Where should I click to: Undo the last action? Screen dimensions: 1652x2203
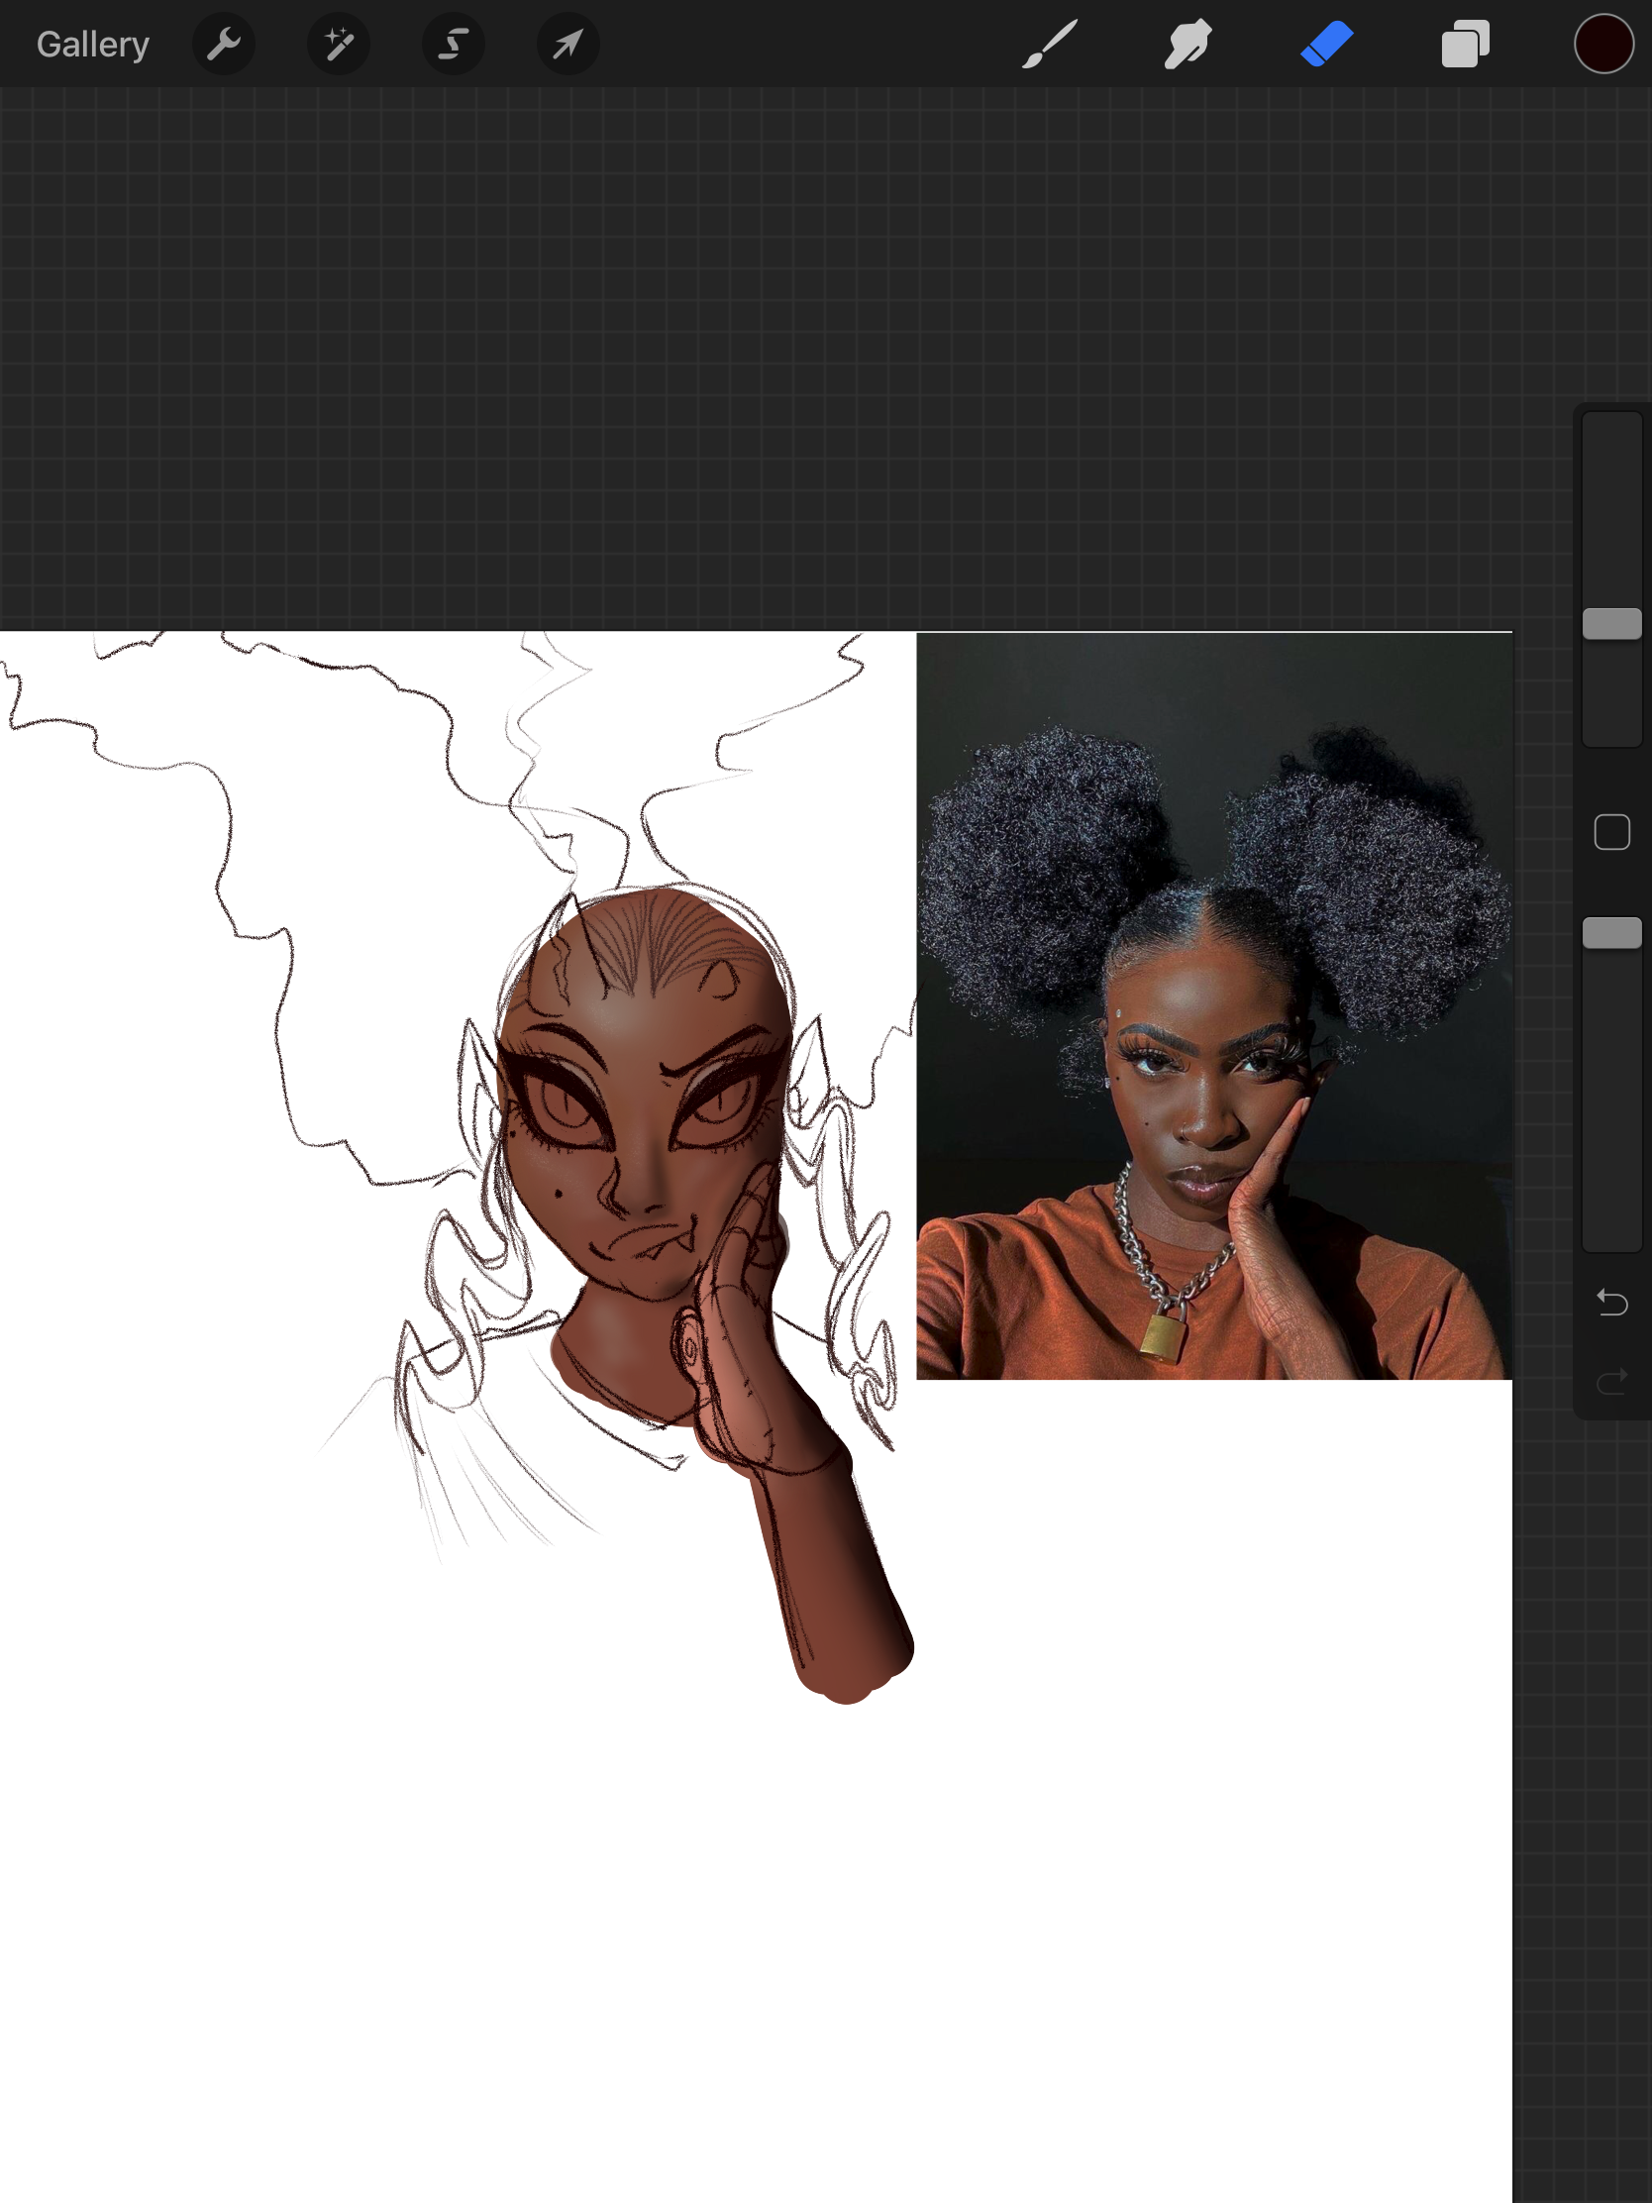pyautogui.click(x=1612, y=1302)
